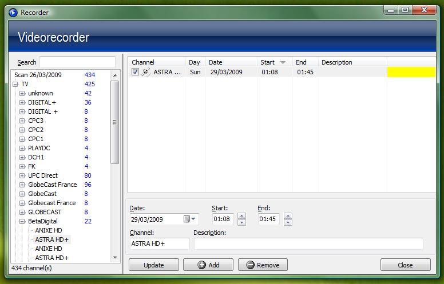This screenshot has height=284, width=444.
Task: Click the plus icon on Add button
Action: coord(201,265)
